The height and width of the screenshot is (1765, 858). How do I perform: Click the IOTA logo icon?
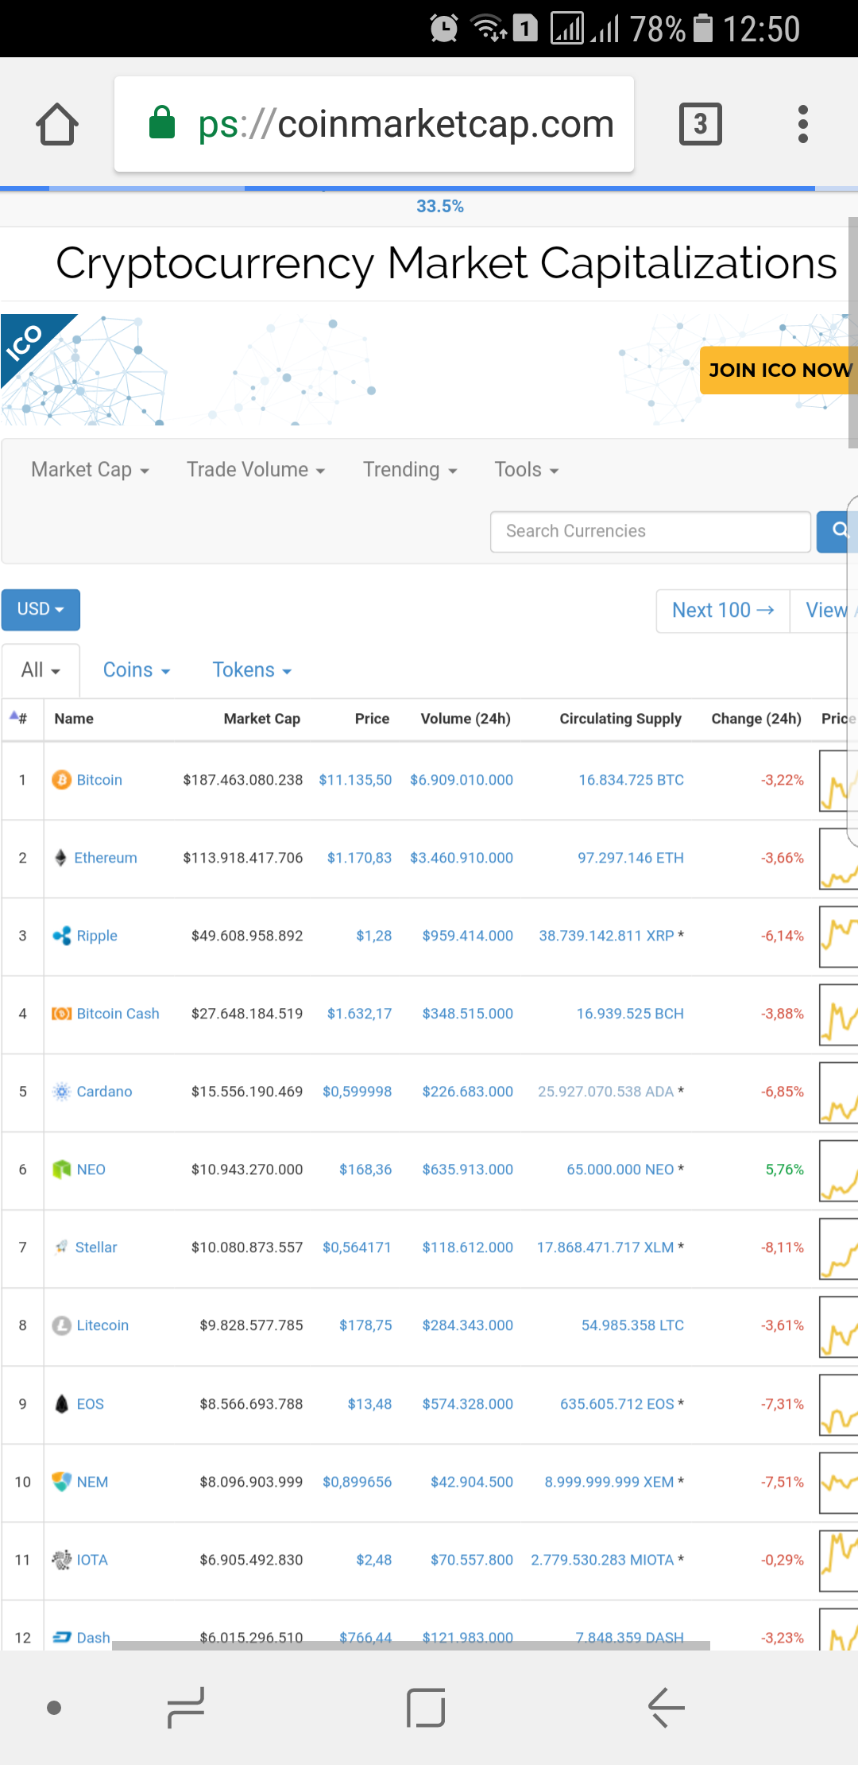pyautogui.click(x=61, y=1560)
